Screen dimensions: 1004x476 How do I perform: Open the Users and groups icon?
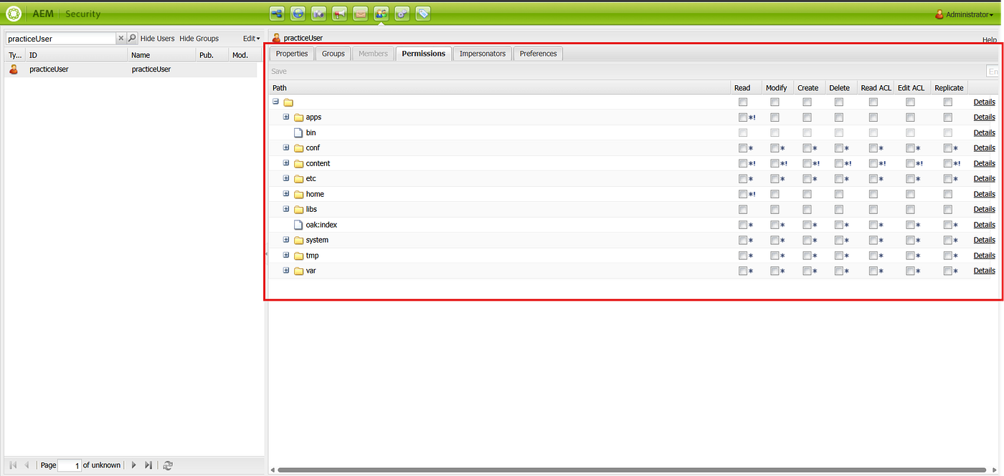381,13
